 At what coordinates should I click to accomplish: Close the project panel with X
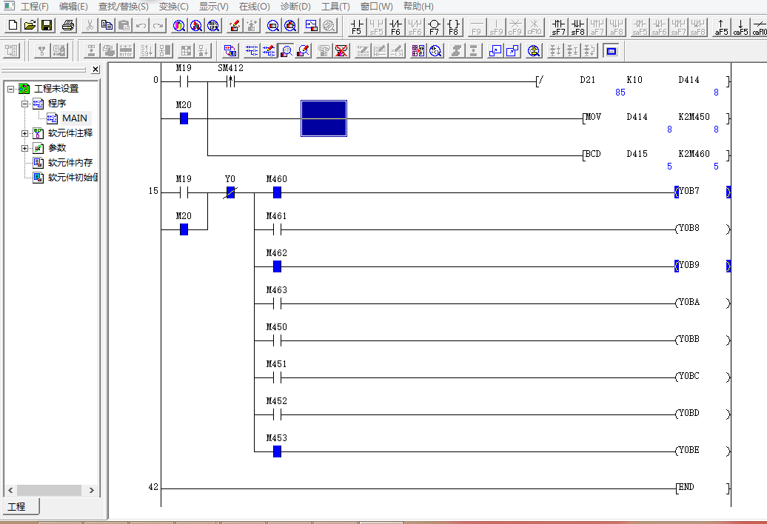96,70
